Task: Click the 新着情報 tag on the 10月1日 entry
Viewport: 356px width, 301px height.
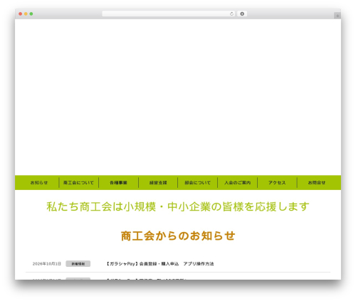Action: (78, 264)
